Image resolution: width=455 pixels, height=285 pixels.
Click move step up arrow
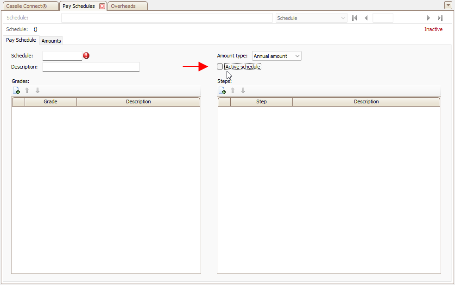click(233, 91)
